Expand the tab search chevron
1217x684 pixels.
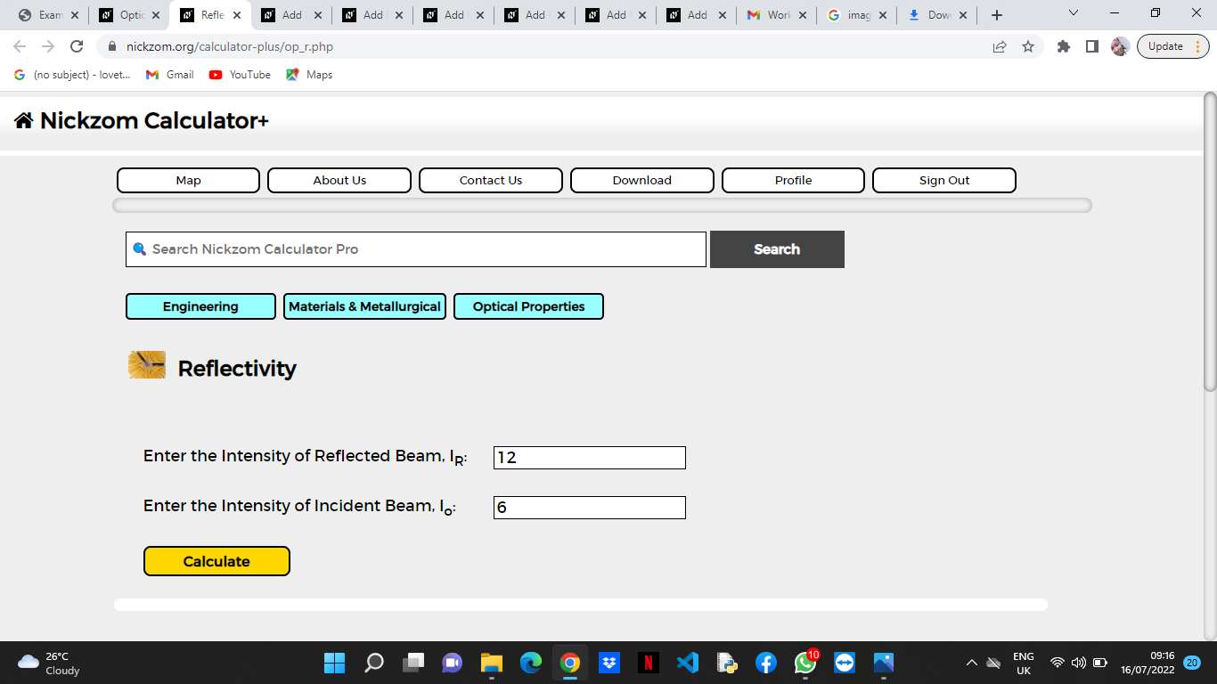[1073, 13]
